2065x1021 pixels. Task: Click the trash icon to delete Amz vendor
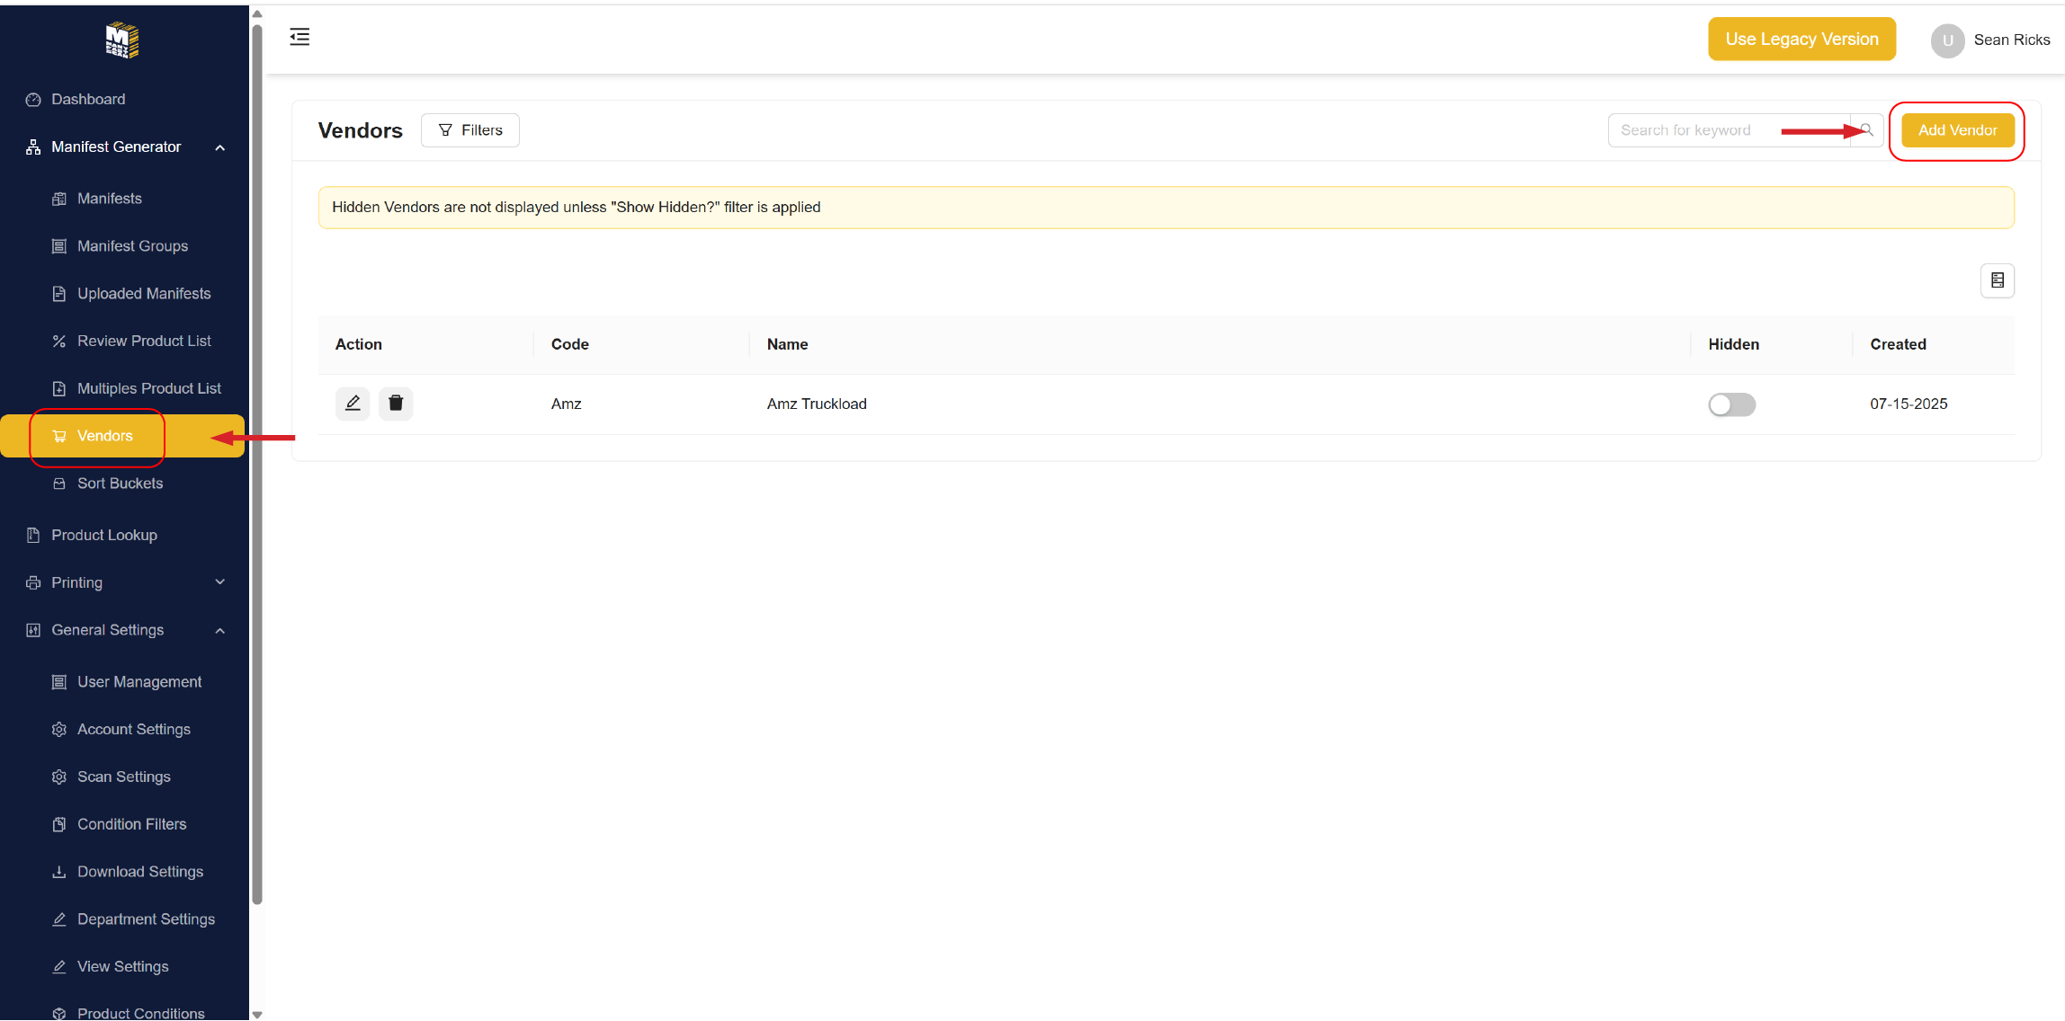pos(396,404)
